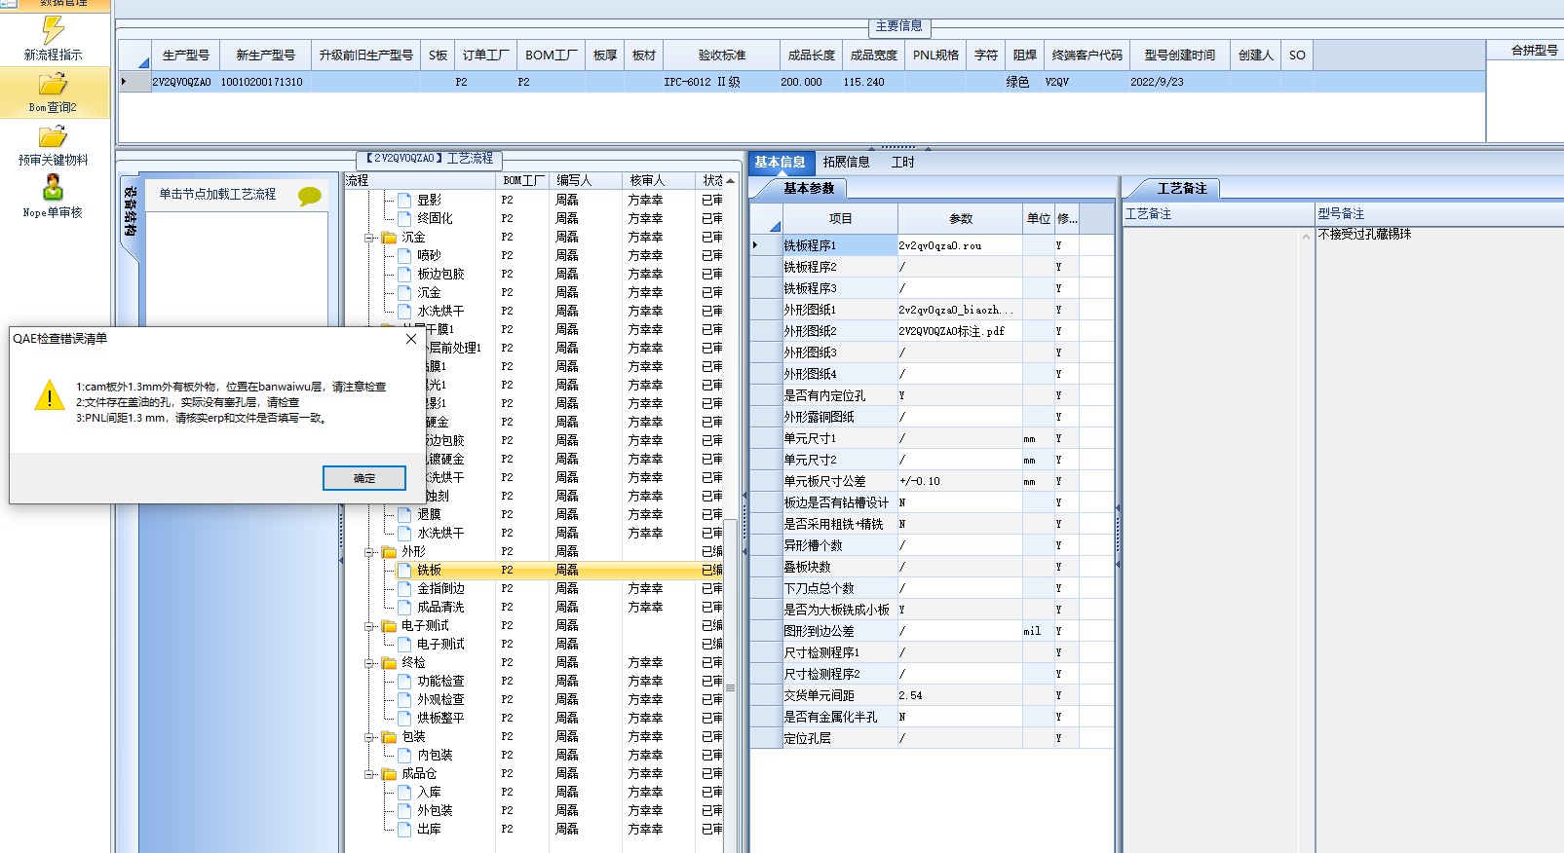Click the 型号备注 column header
1564x853 pixels.
pyautogui.click(x=1439, y=213)
